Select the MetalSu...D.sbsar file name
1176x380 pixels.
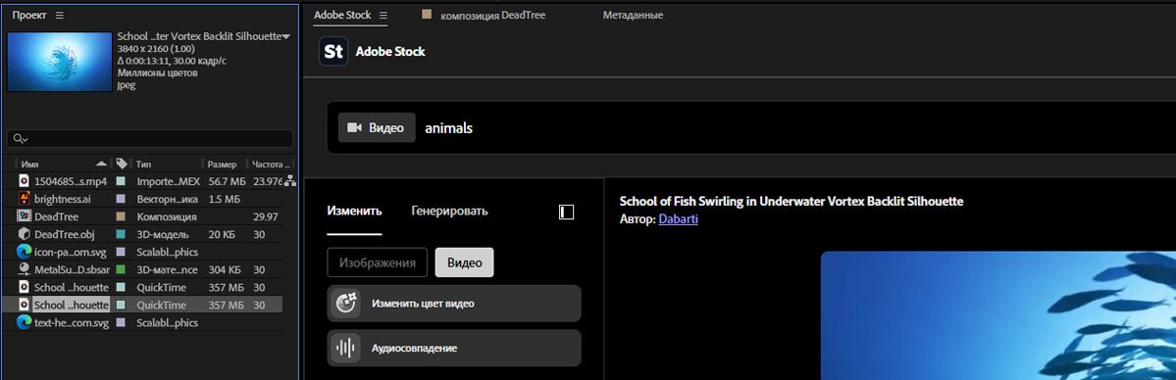72,269
